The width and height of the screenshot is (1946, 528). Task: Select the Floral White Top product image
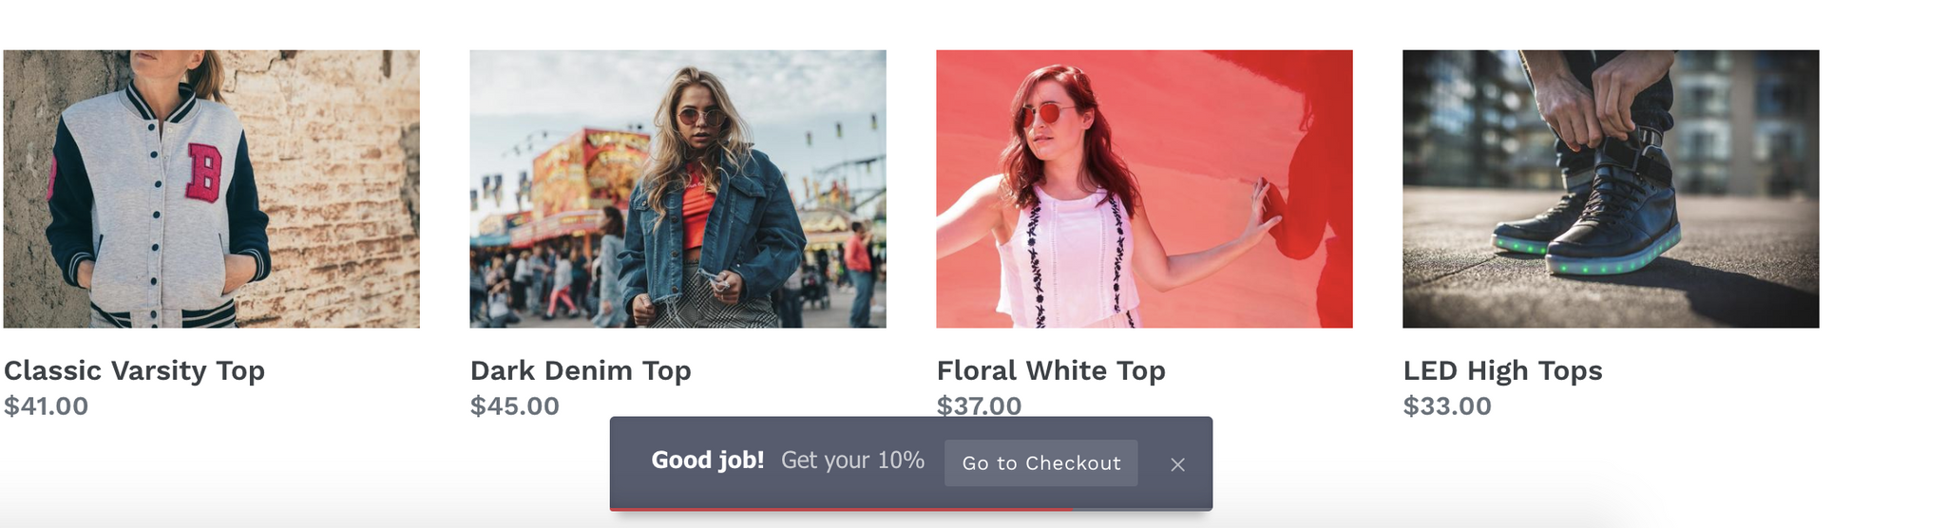click(1144, 189)
